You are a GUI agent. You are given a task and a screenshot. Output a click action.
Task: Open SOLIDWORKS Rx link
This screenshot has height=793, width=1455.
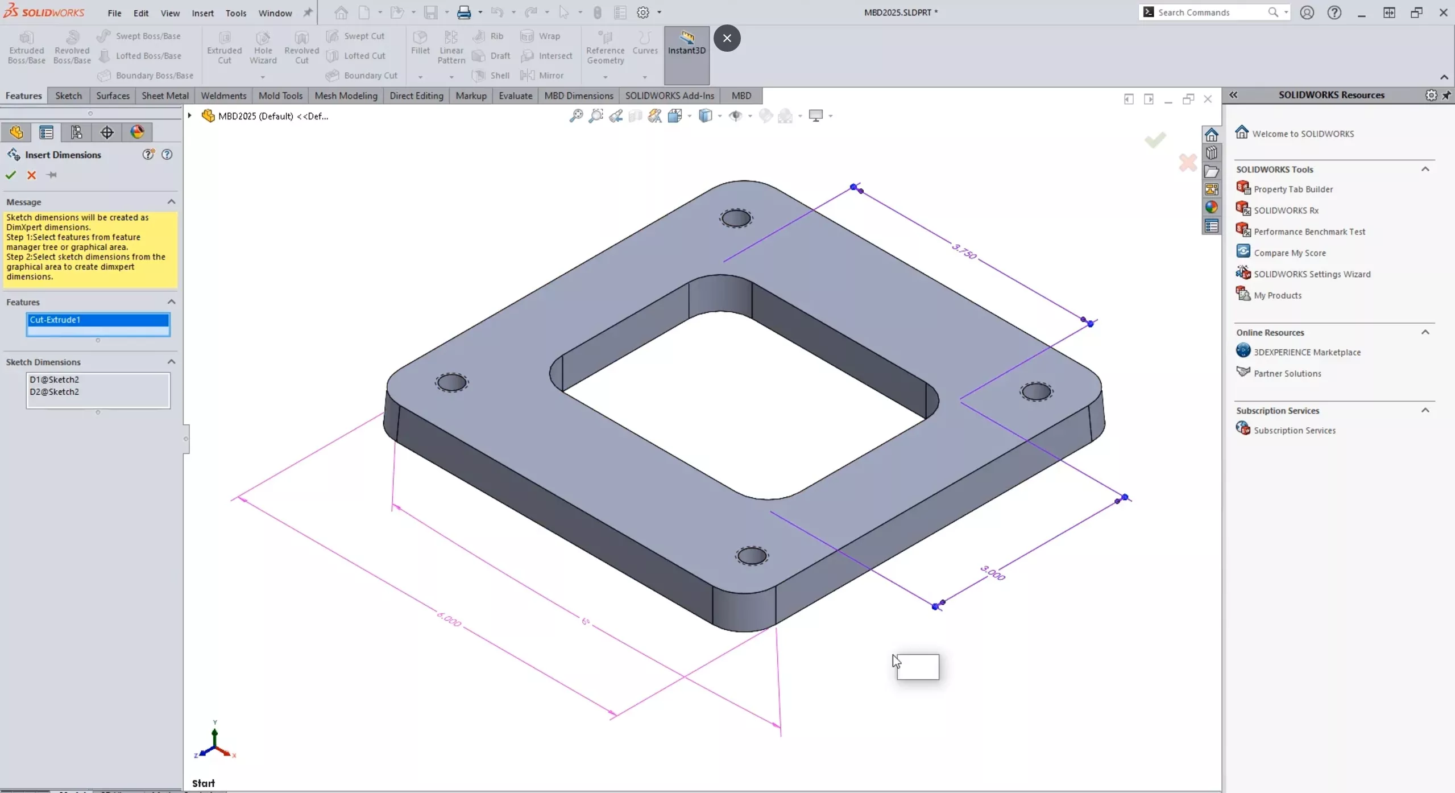click(x=1286, y=210)
